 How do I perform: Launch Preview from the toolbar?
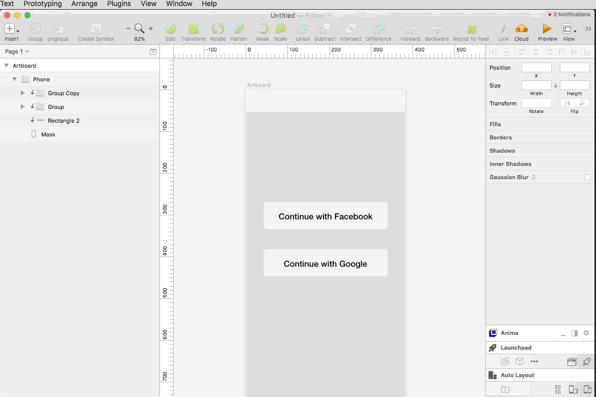pyautogui.click(x=547, y=30)
